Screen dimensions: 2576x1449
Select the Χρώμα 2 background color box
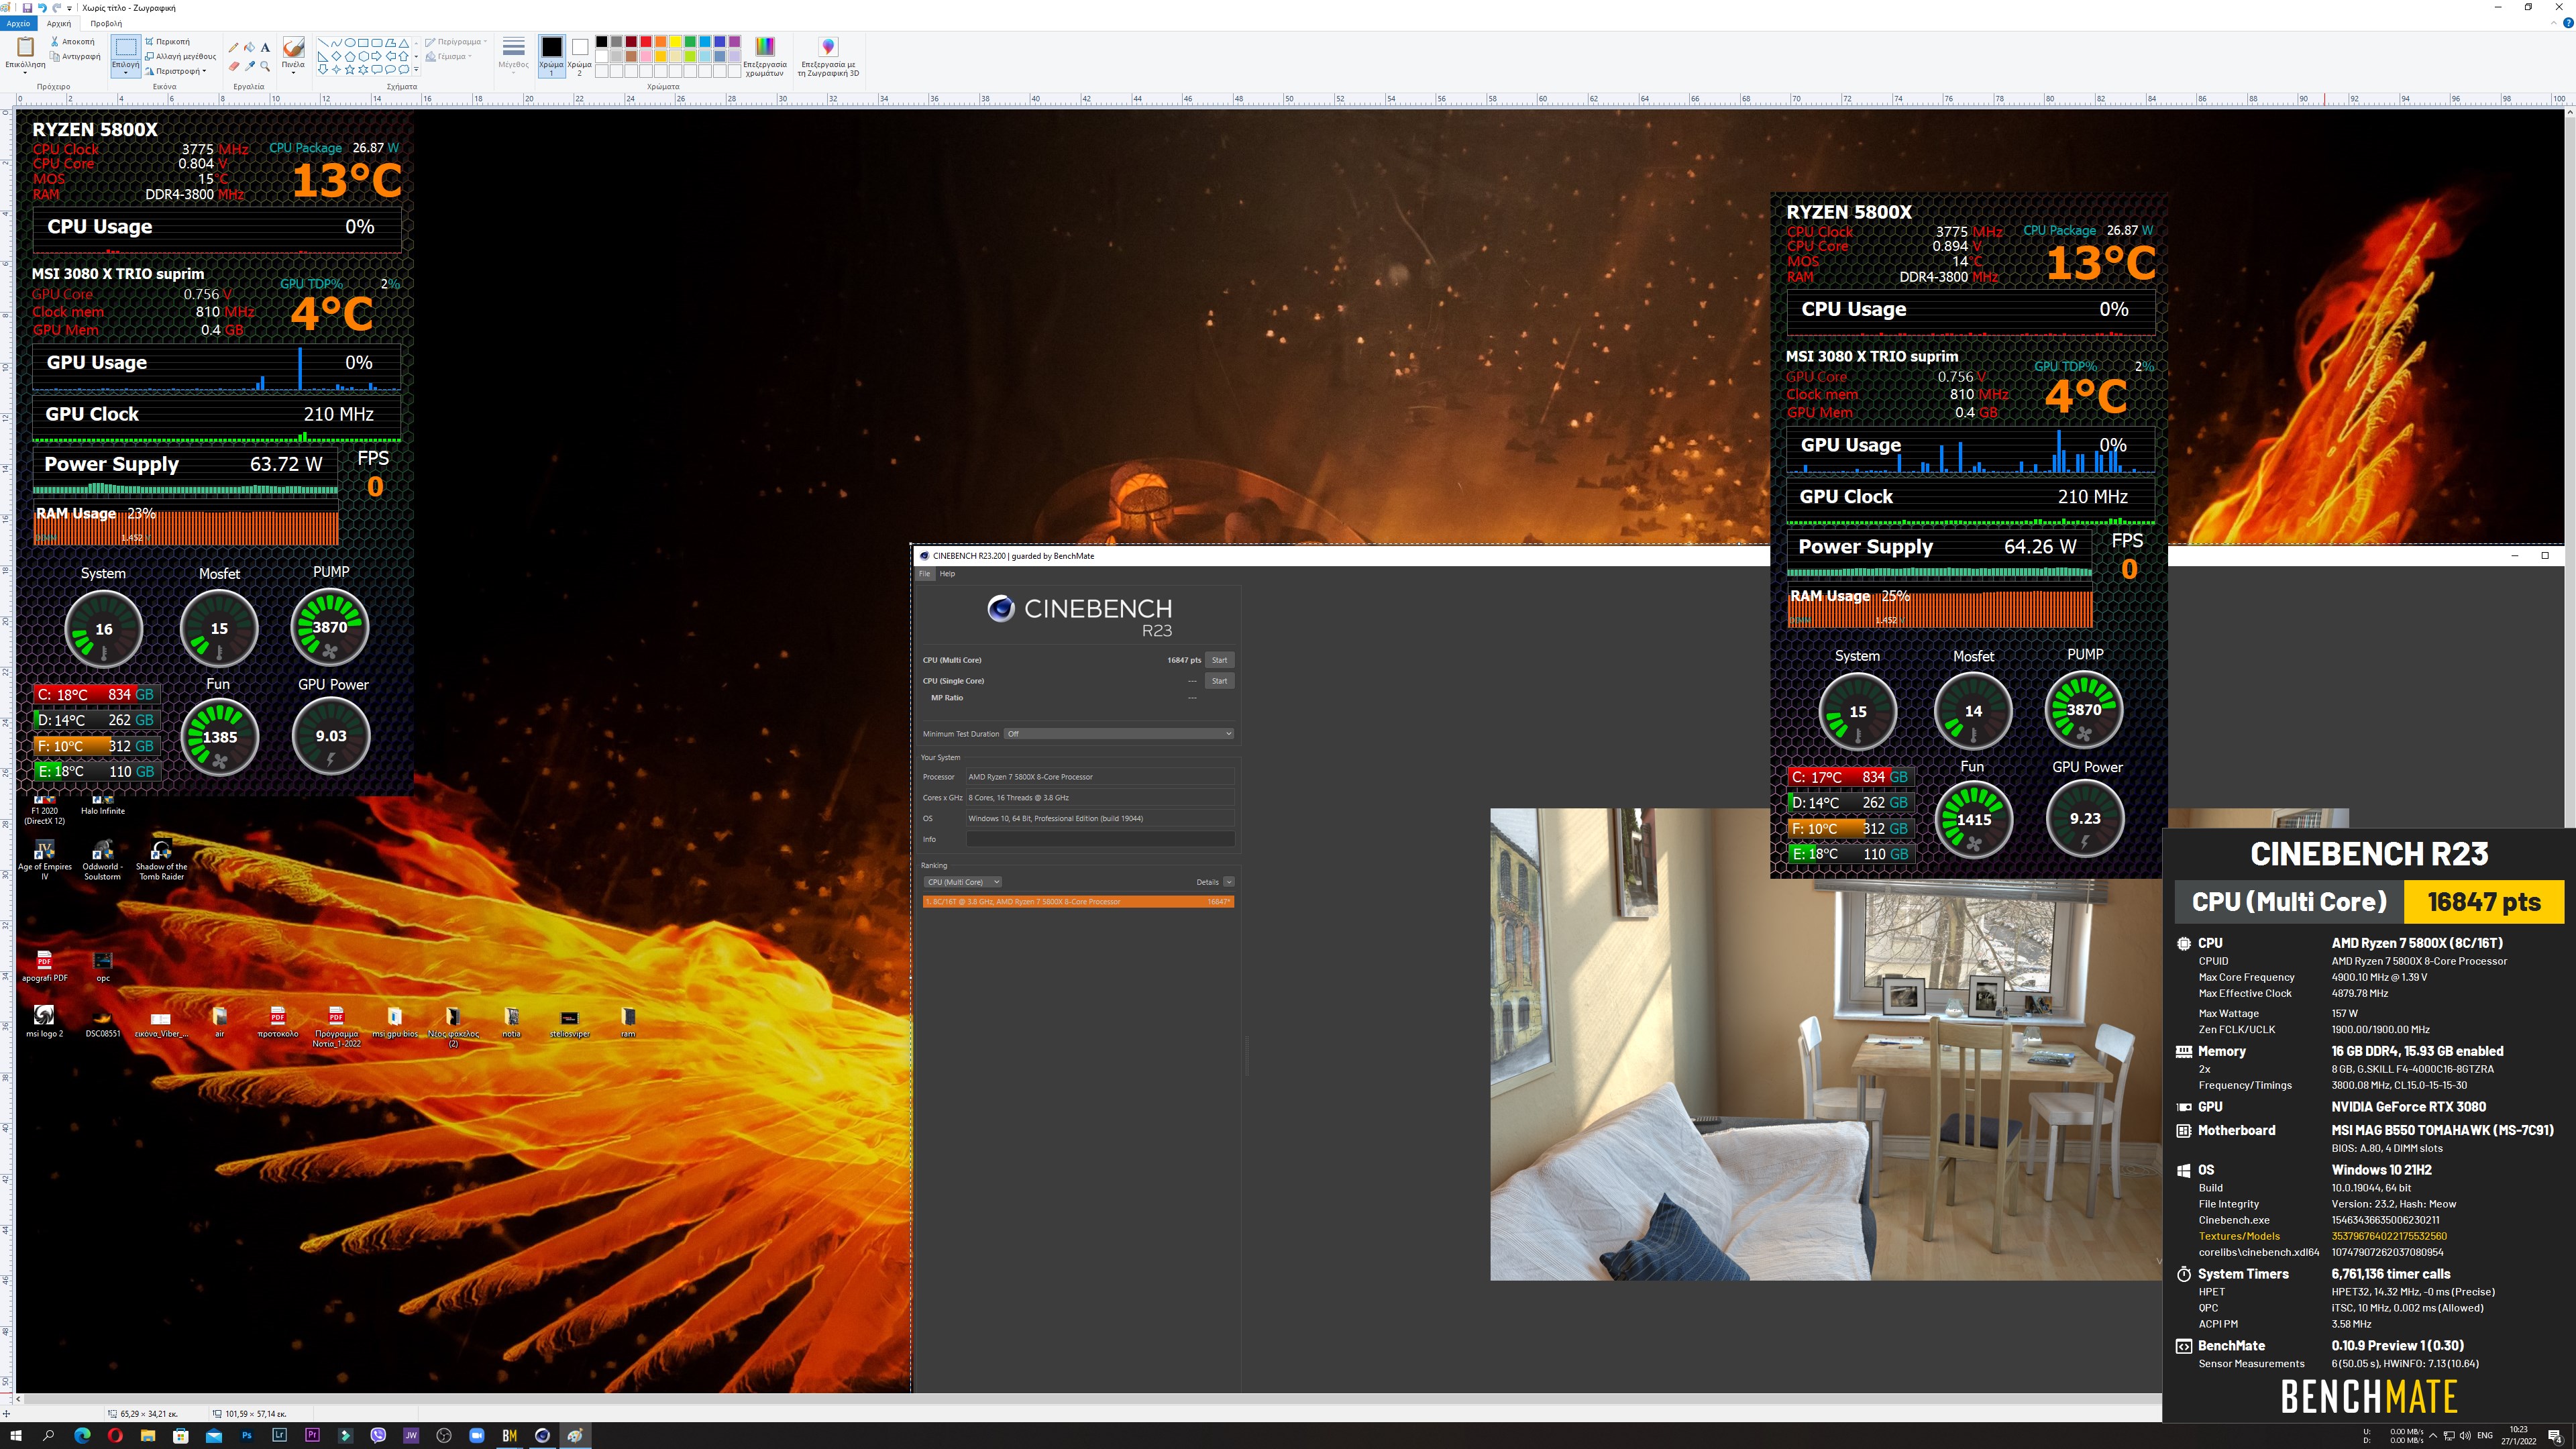579,56
